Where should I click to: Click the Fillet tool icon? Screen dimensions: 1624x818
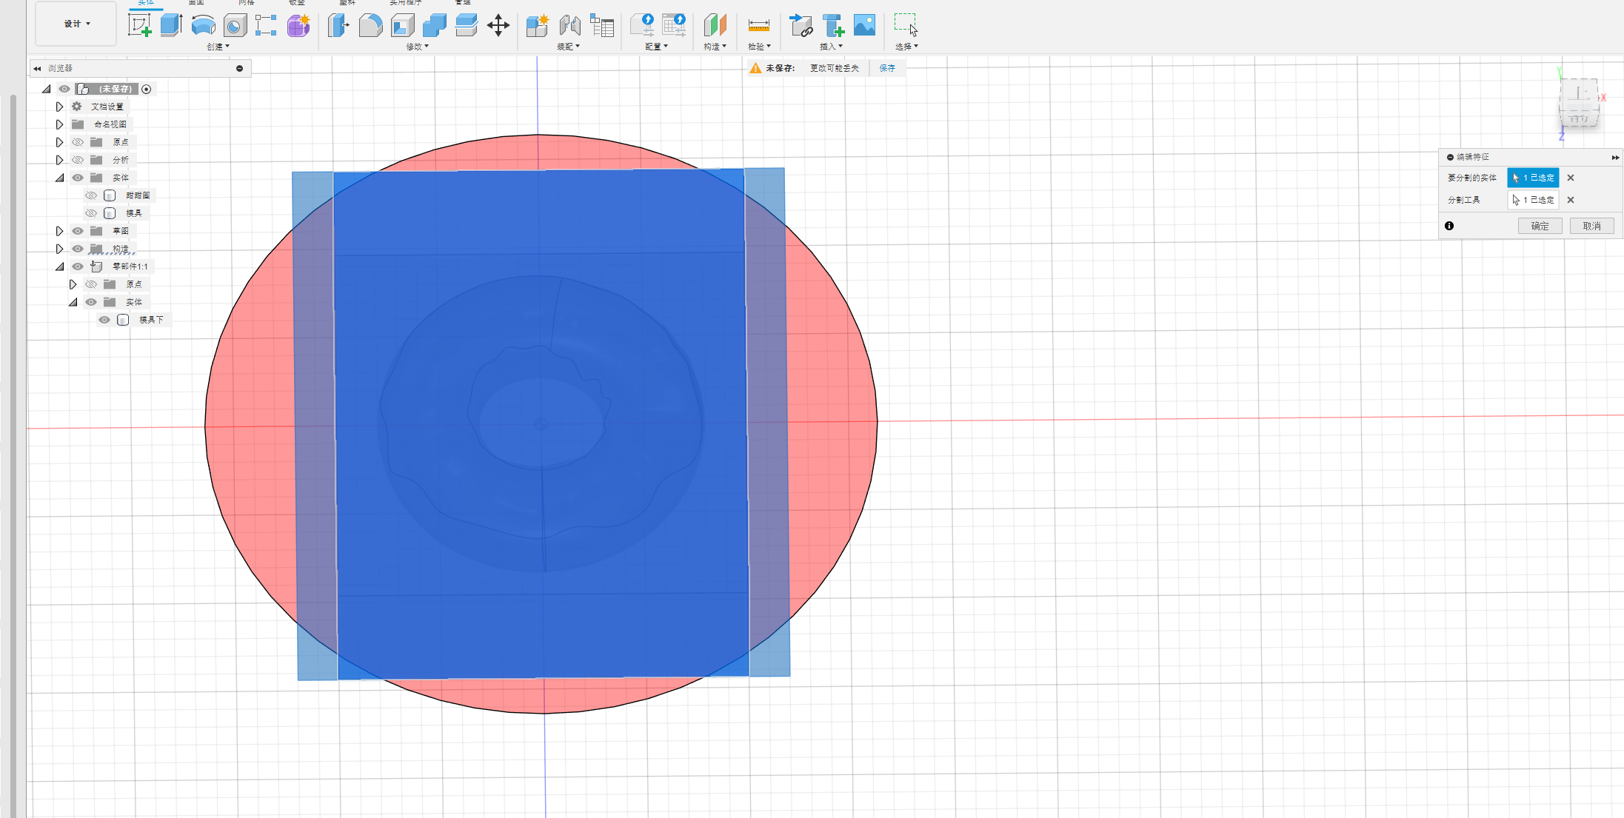coord(370,25)
